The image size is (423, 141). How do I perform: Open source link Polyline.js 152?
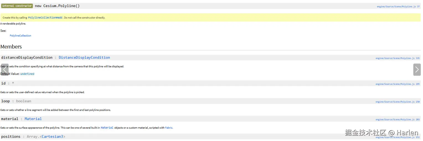(398, 137)
